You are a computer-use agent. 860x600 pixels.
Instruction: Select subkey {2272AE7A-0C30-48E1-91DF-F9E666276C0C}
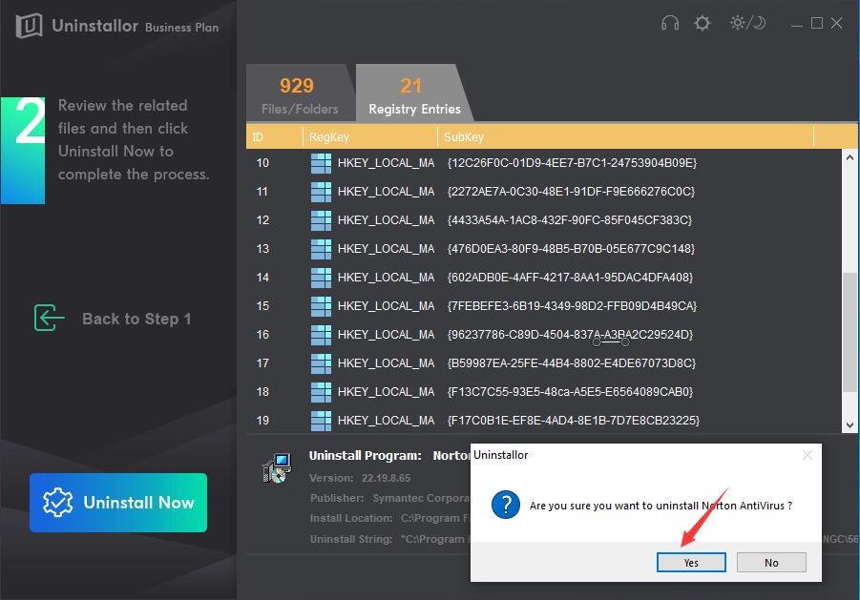[571, 191]
